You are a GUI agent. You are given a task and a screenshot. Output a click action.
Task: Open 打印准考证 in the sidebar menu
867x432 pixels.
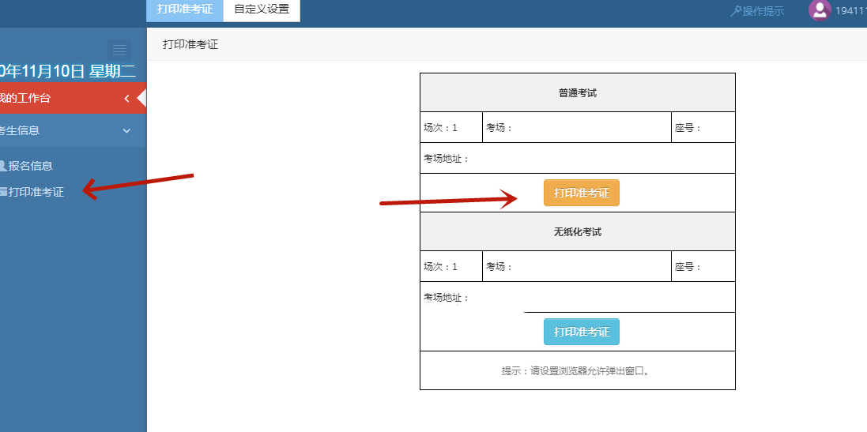(36, 192)
